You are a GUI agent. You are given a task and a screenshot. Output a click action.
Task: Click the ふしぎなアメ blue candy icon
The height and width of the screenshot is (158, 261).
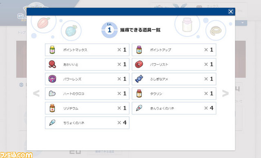click(x=139, y=79)
